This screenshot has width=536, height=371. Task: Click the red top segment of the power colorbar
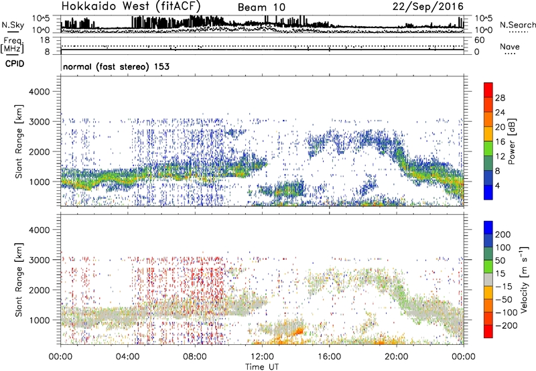(x=488, y=90)
